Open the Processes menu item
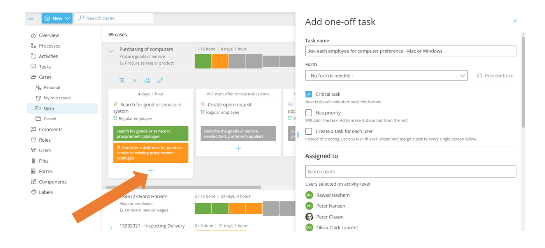545x248 pixels. pos(49,46)
